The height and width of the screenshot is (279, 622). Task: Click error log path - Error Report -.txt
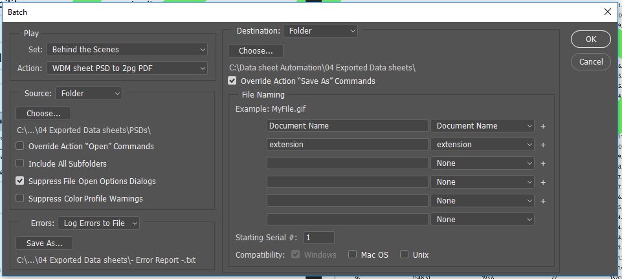click(x=106, y=260)
